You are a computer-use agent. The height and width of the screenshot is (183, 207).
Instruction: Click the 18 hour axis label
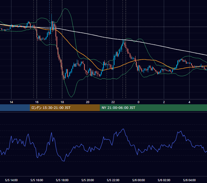click(x=62, y=102)
